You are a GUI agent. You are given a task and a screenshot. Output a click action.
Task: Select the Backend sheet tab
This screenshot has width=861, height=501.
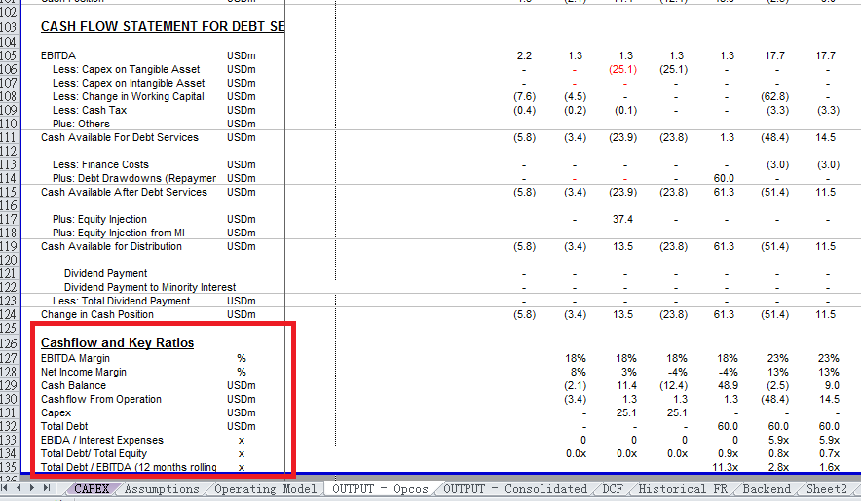767,489
